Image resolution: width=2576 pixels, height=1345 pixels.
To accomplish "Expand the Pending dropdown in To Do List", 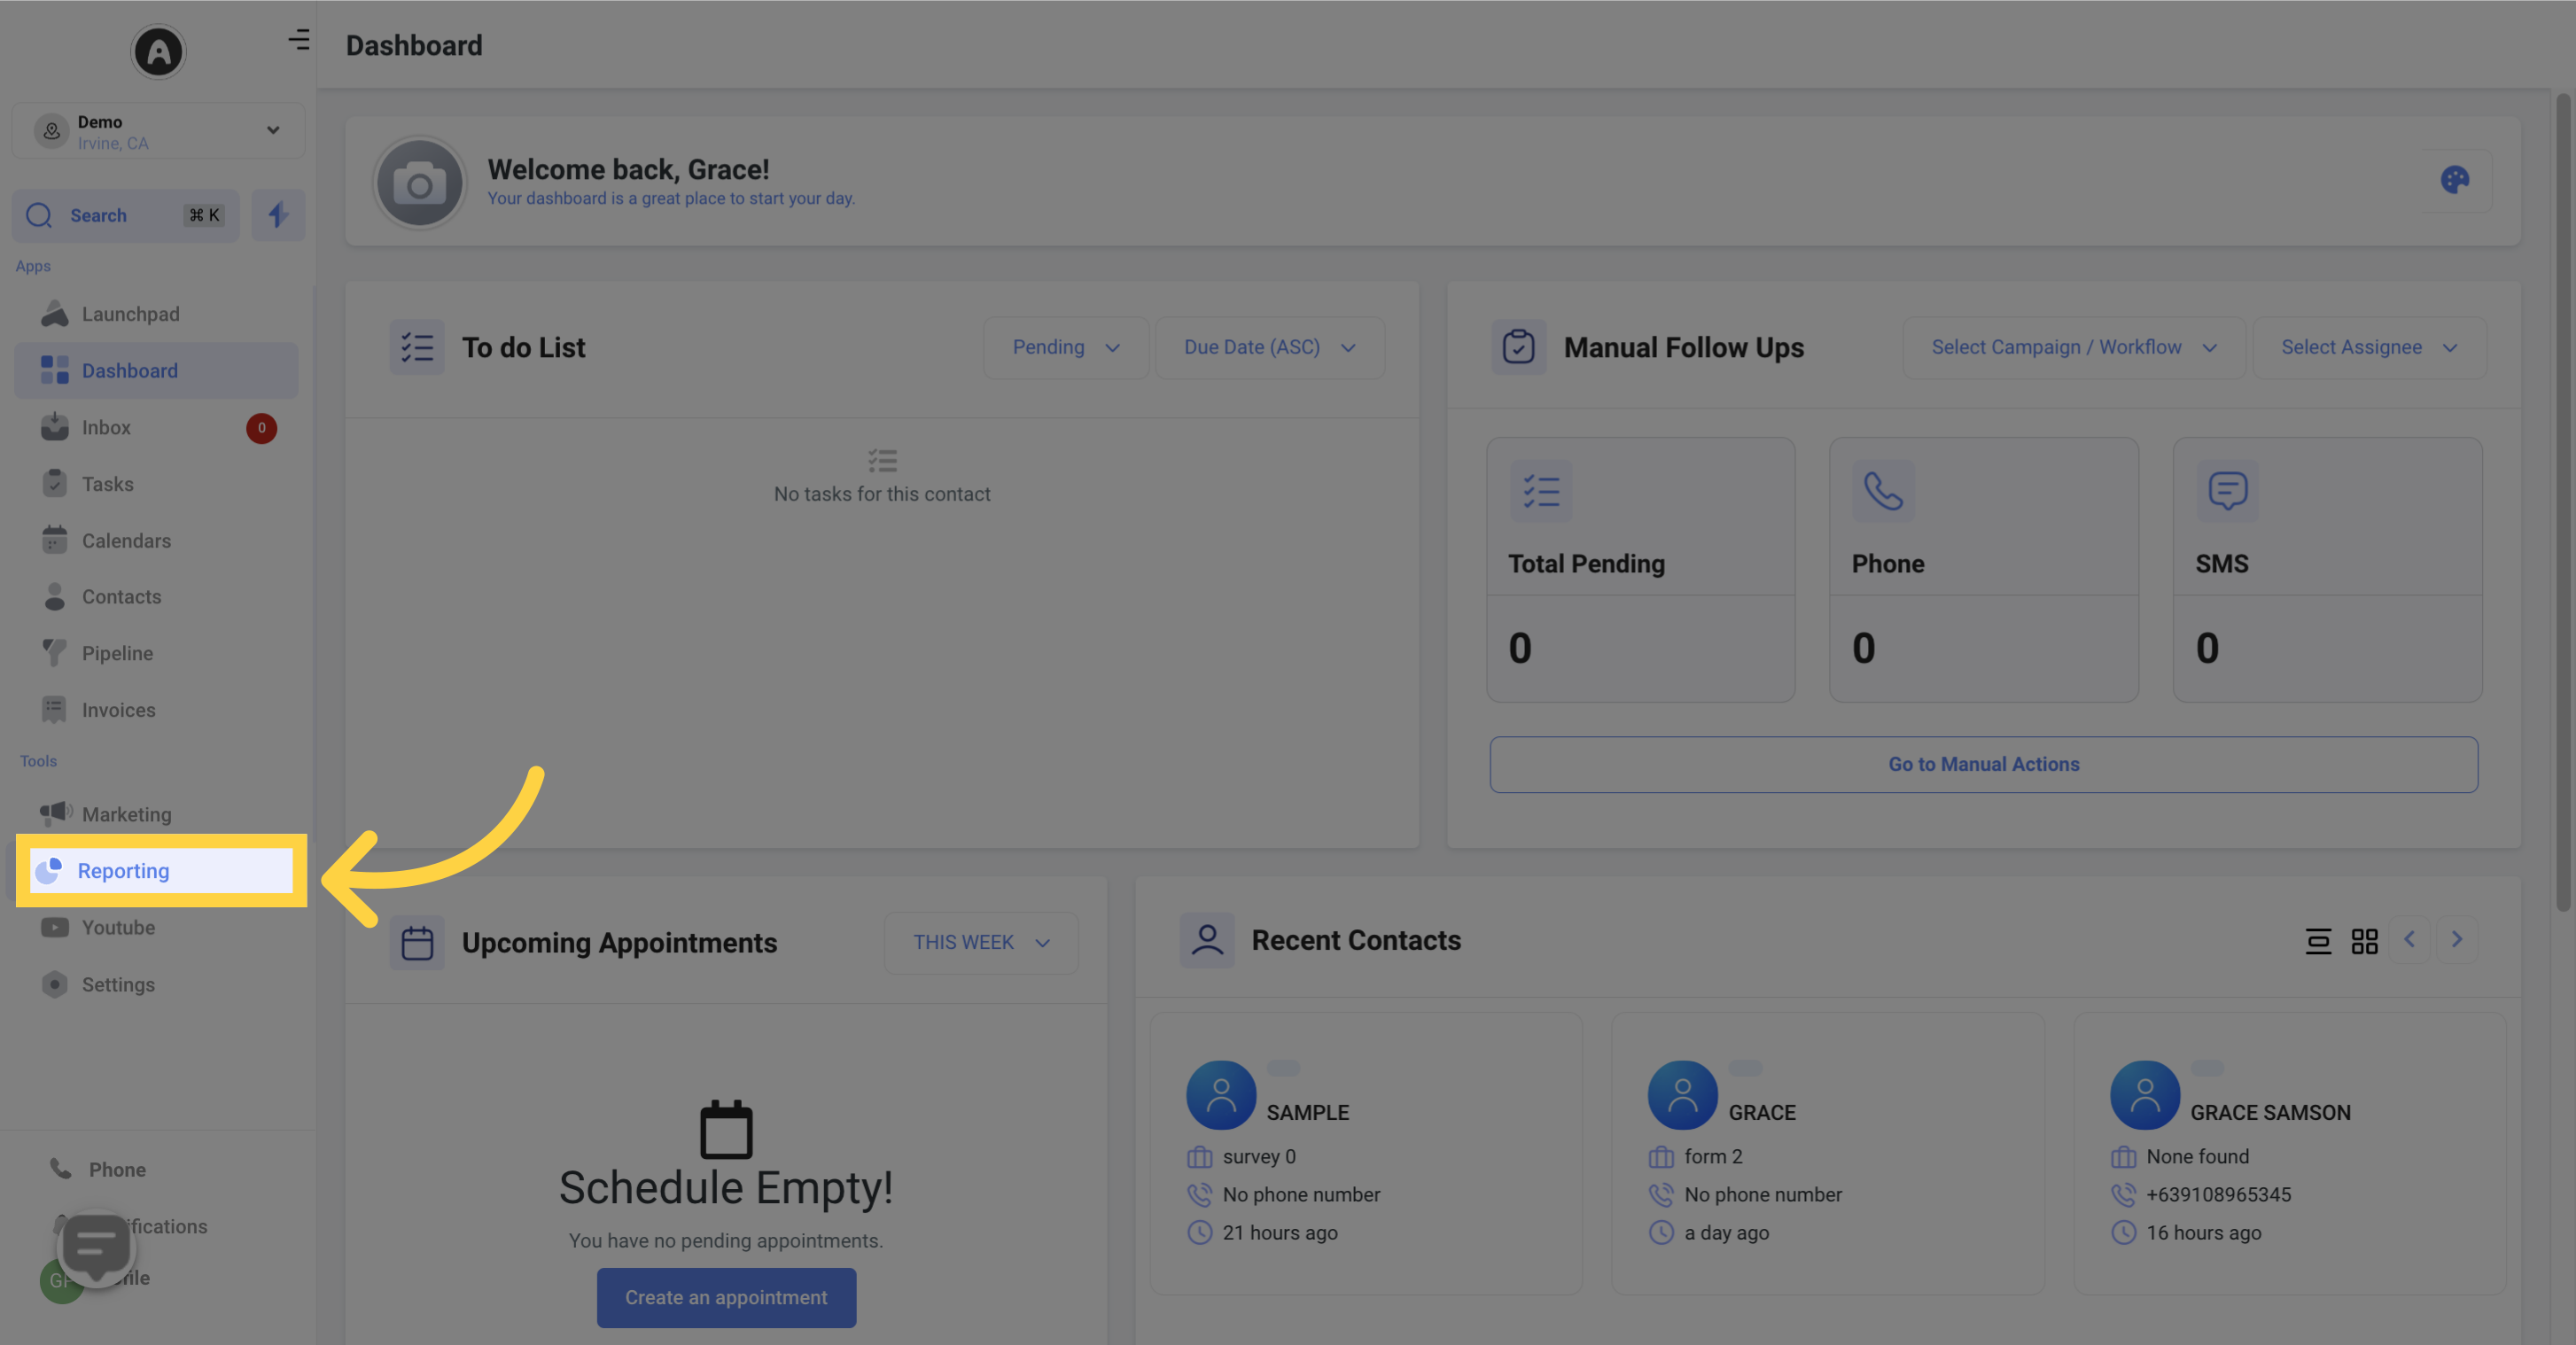I will (1058, 347).
